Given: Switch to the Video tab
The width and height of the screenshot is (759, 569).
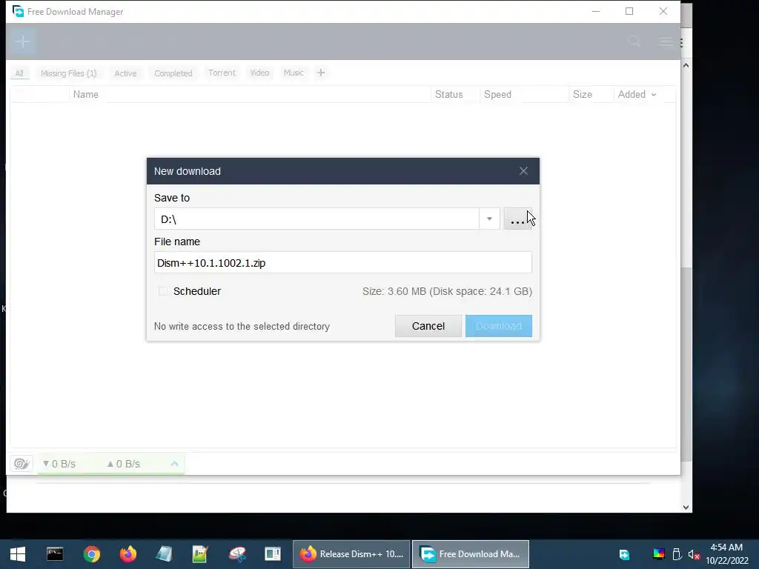Looking at the screenshot, I should click(259, 73).
